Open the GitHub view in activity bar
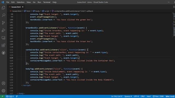 tap(4, 53)
